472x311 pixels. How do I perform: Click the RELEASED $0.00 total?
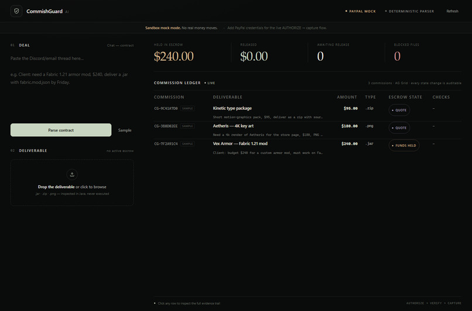click(x=254, y=57)
